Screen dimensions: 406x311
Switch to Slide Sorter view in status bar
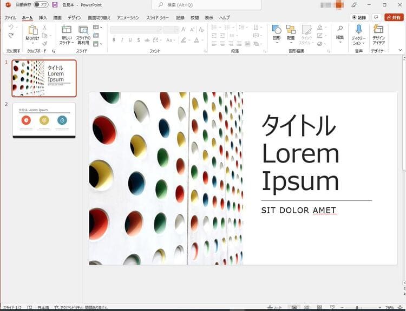306,308
